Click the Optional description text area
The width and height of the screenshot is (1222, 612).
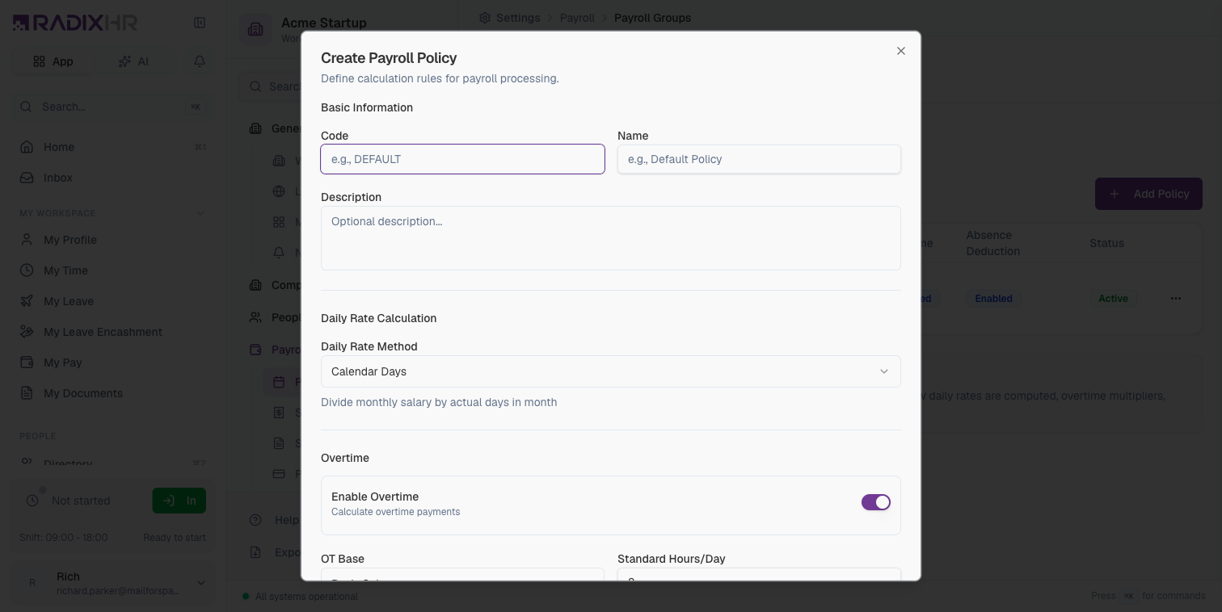point(611,238)
